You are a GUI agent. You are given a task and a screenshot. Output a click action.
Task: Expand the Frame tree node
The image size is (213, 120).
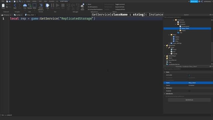point(178,31)
